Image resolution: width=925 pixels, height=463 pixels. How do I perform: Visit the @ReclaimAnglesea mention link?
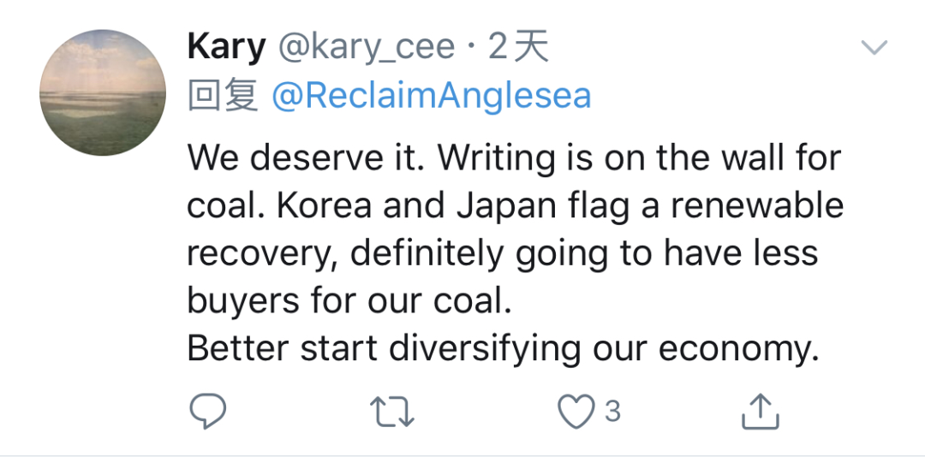point(431,96)
